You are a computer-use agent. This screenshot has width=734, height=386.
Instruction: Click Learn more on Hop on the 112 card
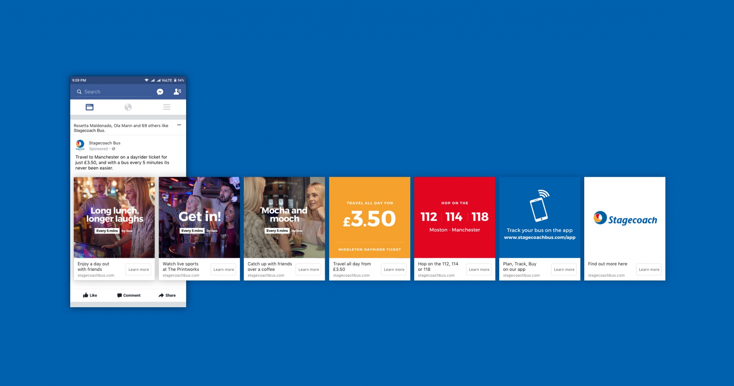tap(479, 269)
